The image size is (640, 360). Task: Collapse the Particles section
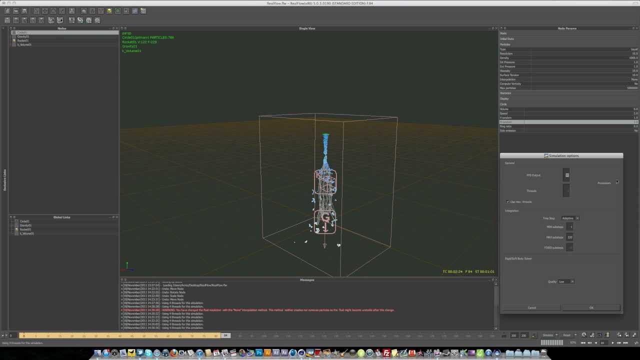(x=505, y=44)
